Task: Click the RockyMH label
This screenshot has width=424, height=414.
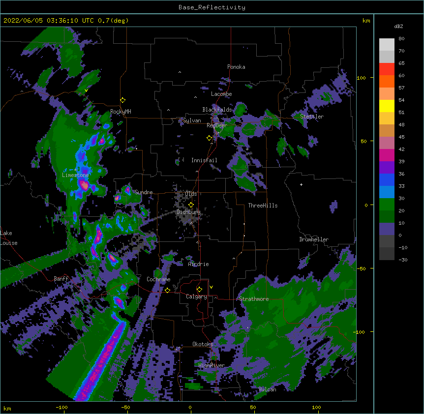Action: coord(121,112)
